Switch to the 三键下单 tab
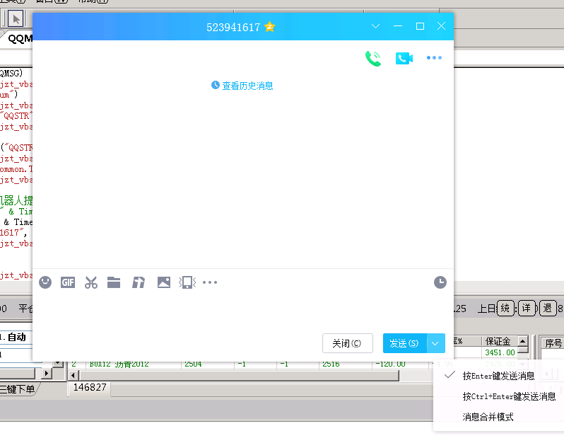This screenshot has height=443, width=564. click(x=17, y=389)
